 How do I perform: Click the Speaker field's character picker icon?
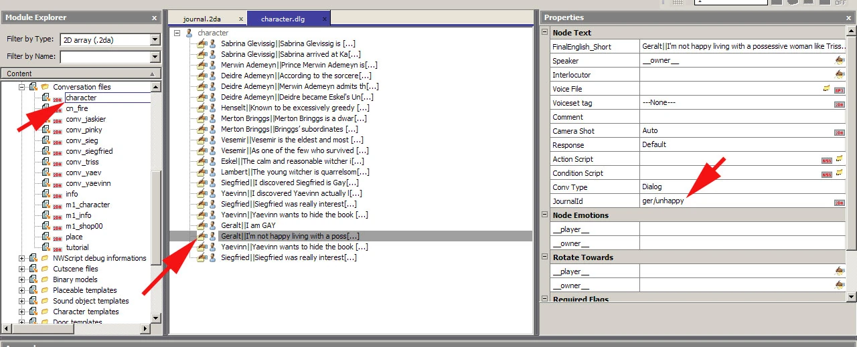840,60
